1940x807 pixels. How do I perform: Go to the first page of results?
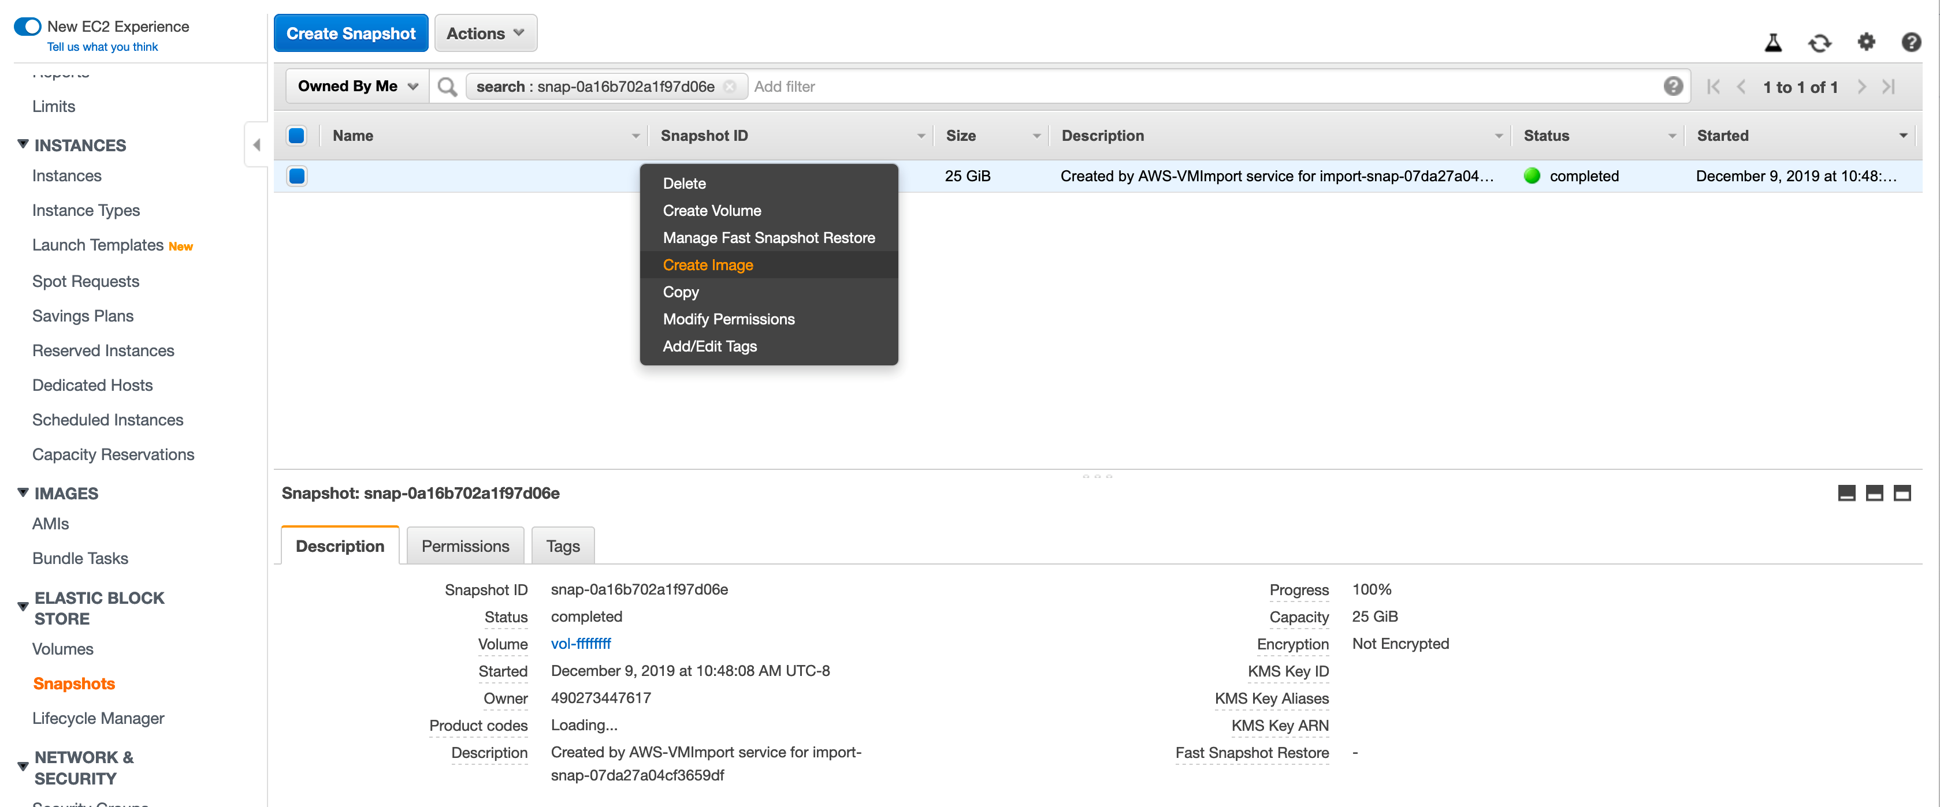[x=1714, y=87]
